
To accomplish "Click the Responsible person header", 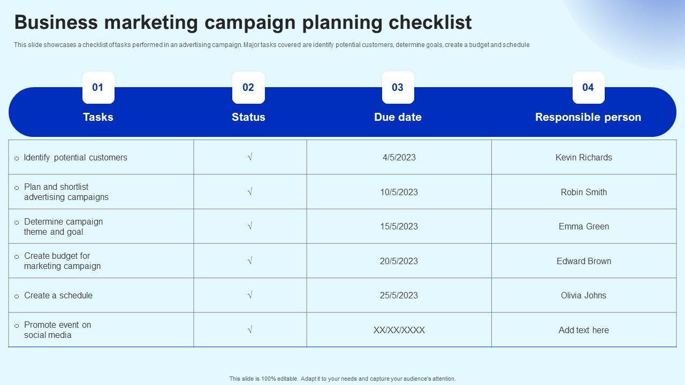I will 588,117.
